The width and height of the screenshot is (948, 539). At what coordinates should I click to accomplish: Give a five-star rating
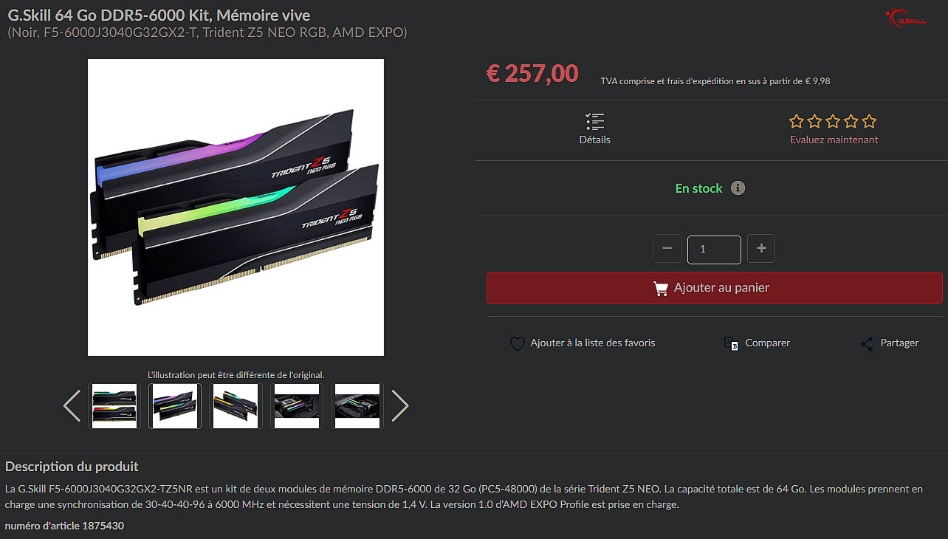[869, 121]
